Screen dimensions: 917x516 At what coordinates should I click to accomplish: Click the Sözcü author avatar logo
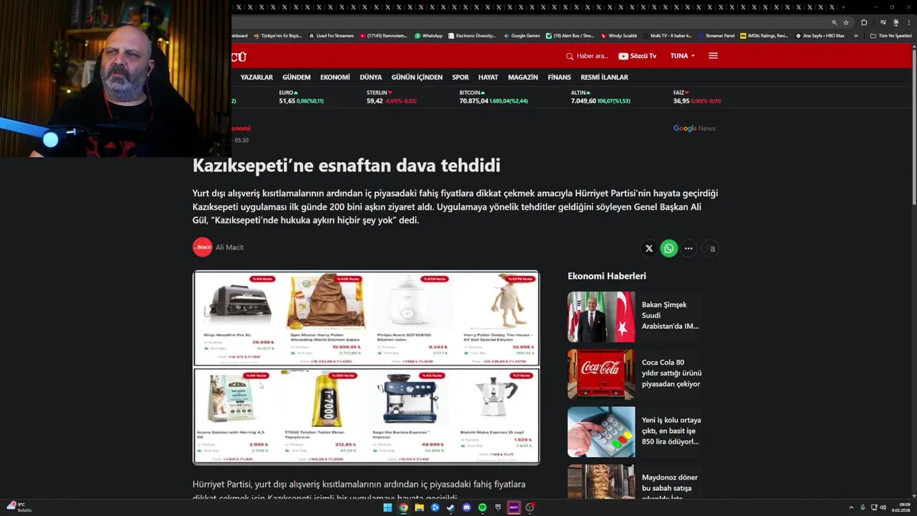203,247
